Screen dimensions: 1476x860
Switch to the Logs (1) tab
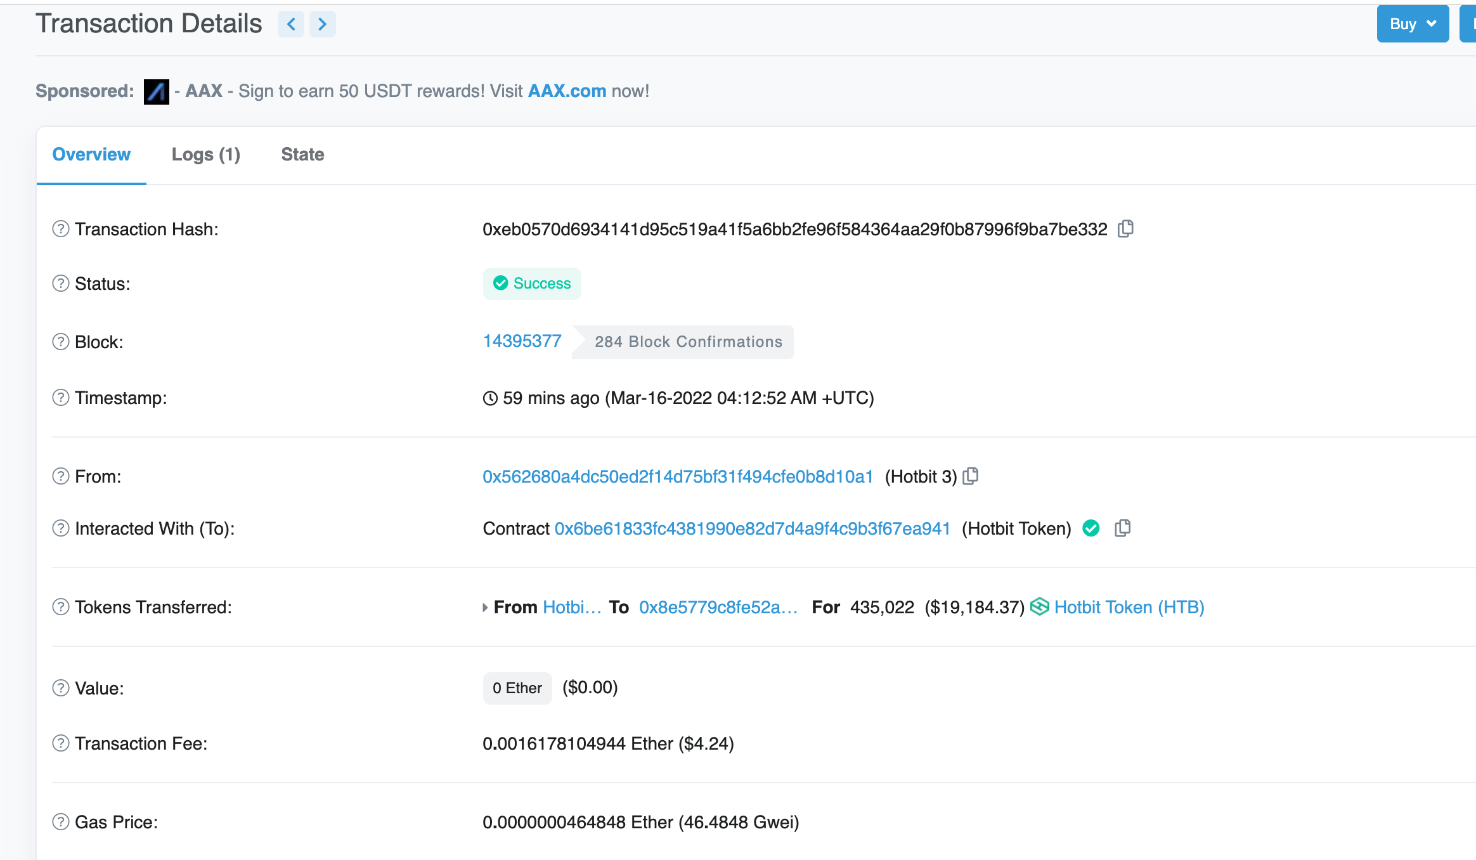205,154
